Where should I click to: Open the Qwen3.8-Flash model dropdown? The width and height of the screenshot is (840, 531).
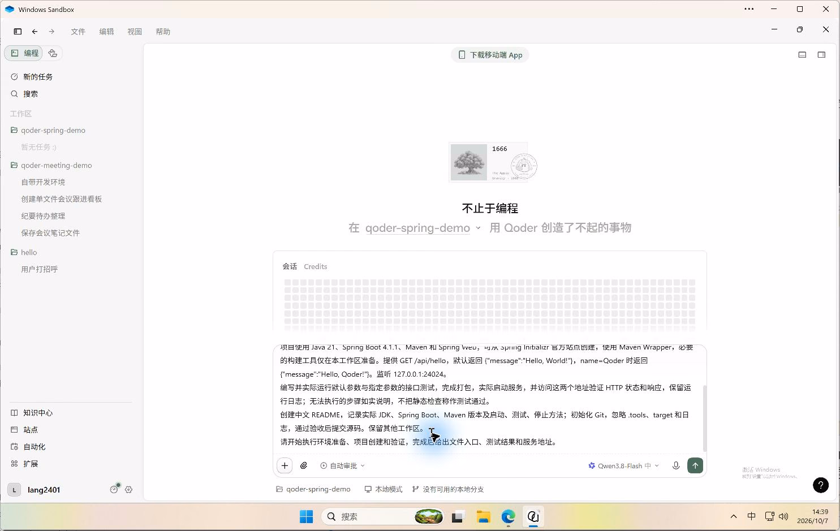point(623,466)
